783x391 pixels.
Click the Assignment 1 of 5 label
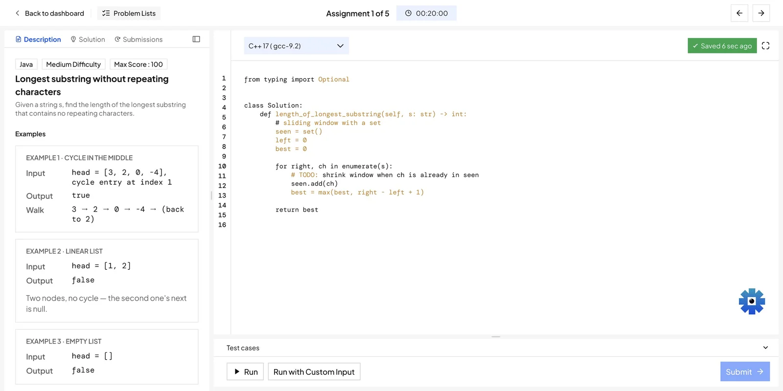358,13
